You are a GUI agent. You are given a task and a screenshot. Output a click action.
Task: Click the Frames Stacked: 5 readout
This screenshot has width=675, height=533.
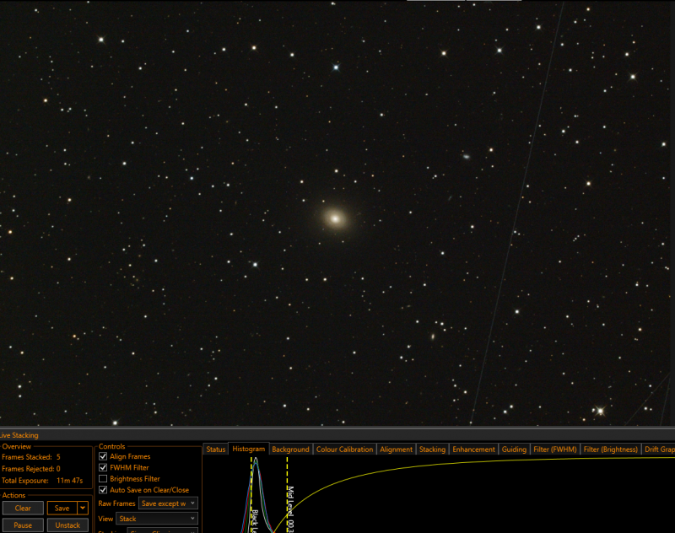click(x=31, y=457)
